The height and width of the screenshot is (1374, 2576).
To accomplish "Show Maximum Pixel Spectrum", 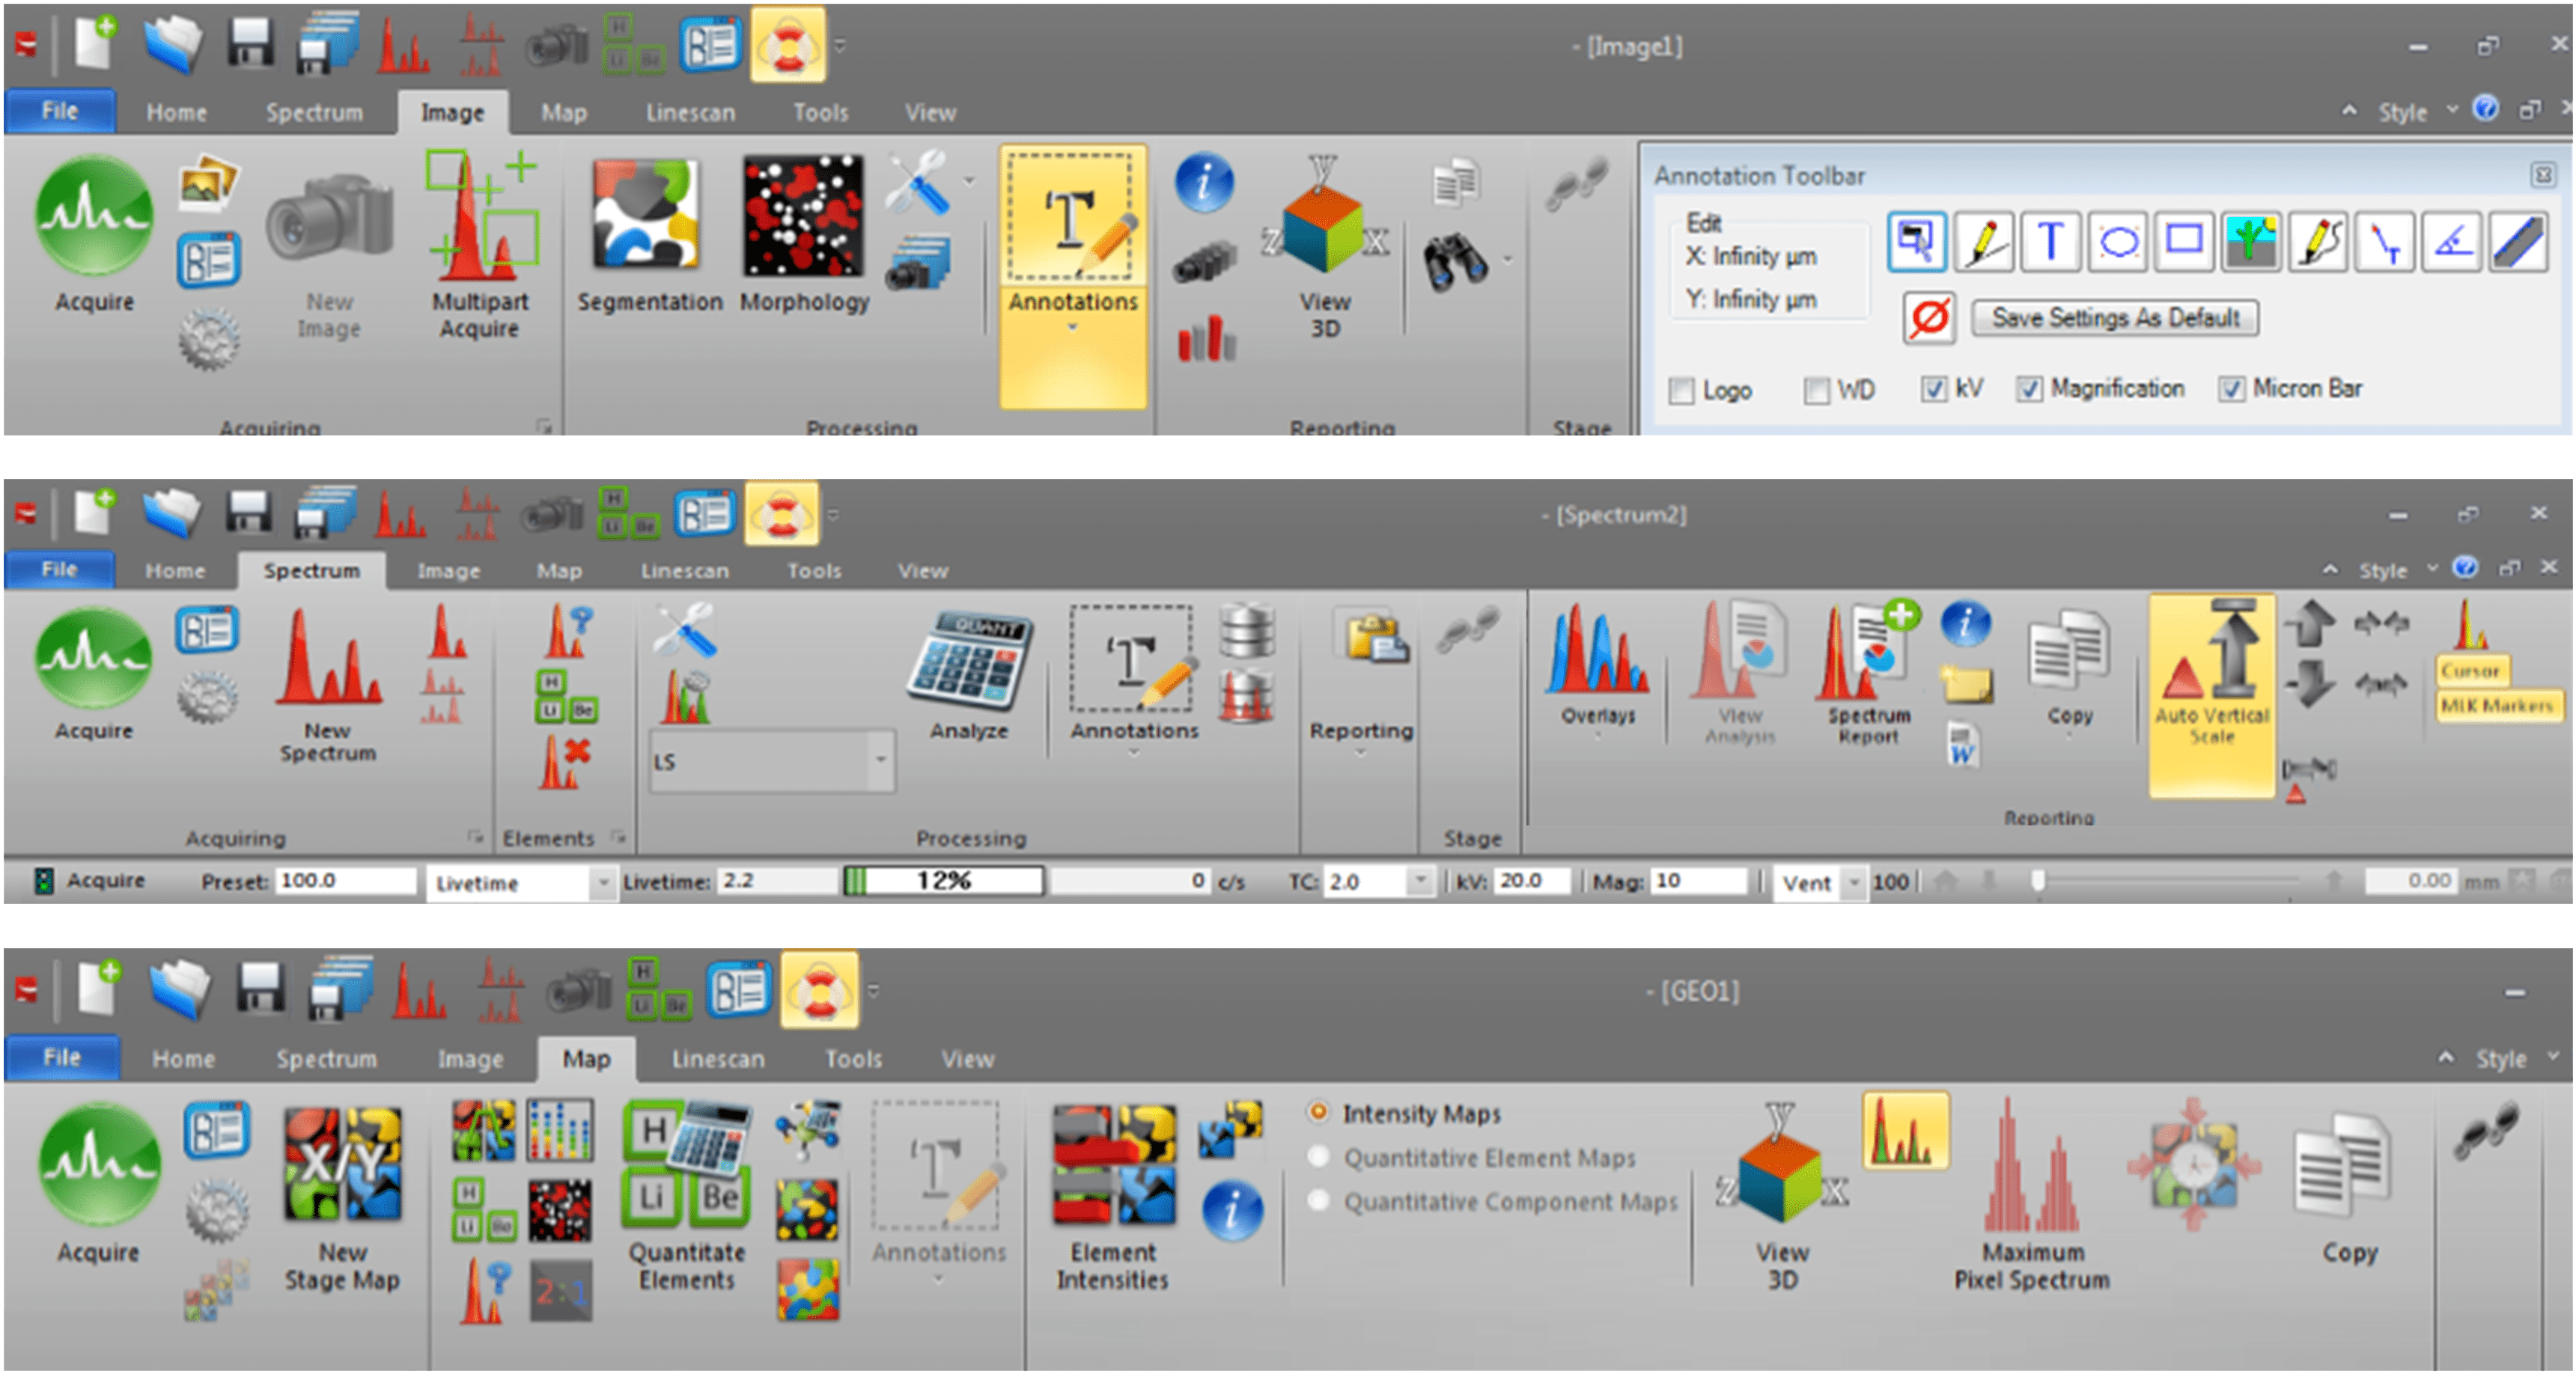I will (2031, 1194).
